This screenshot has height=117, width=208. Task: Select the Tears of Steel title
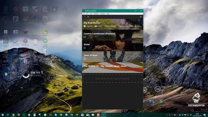[90, 55]
